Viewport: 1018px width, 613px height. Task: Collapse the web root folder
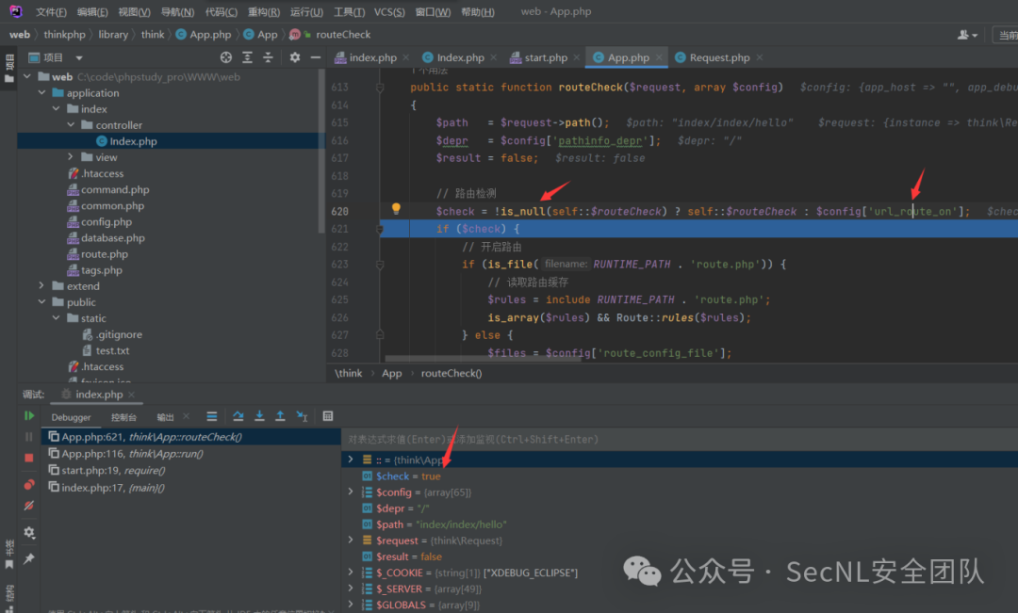[x=27, y=76]
